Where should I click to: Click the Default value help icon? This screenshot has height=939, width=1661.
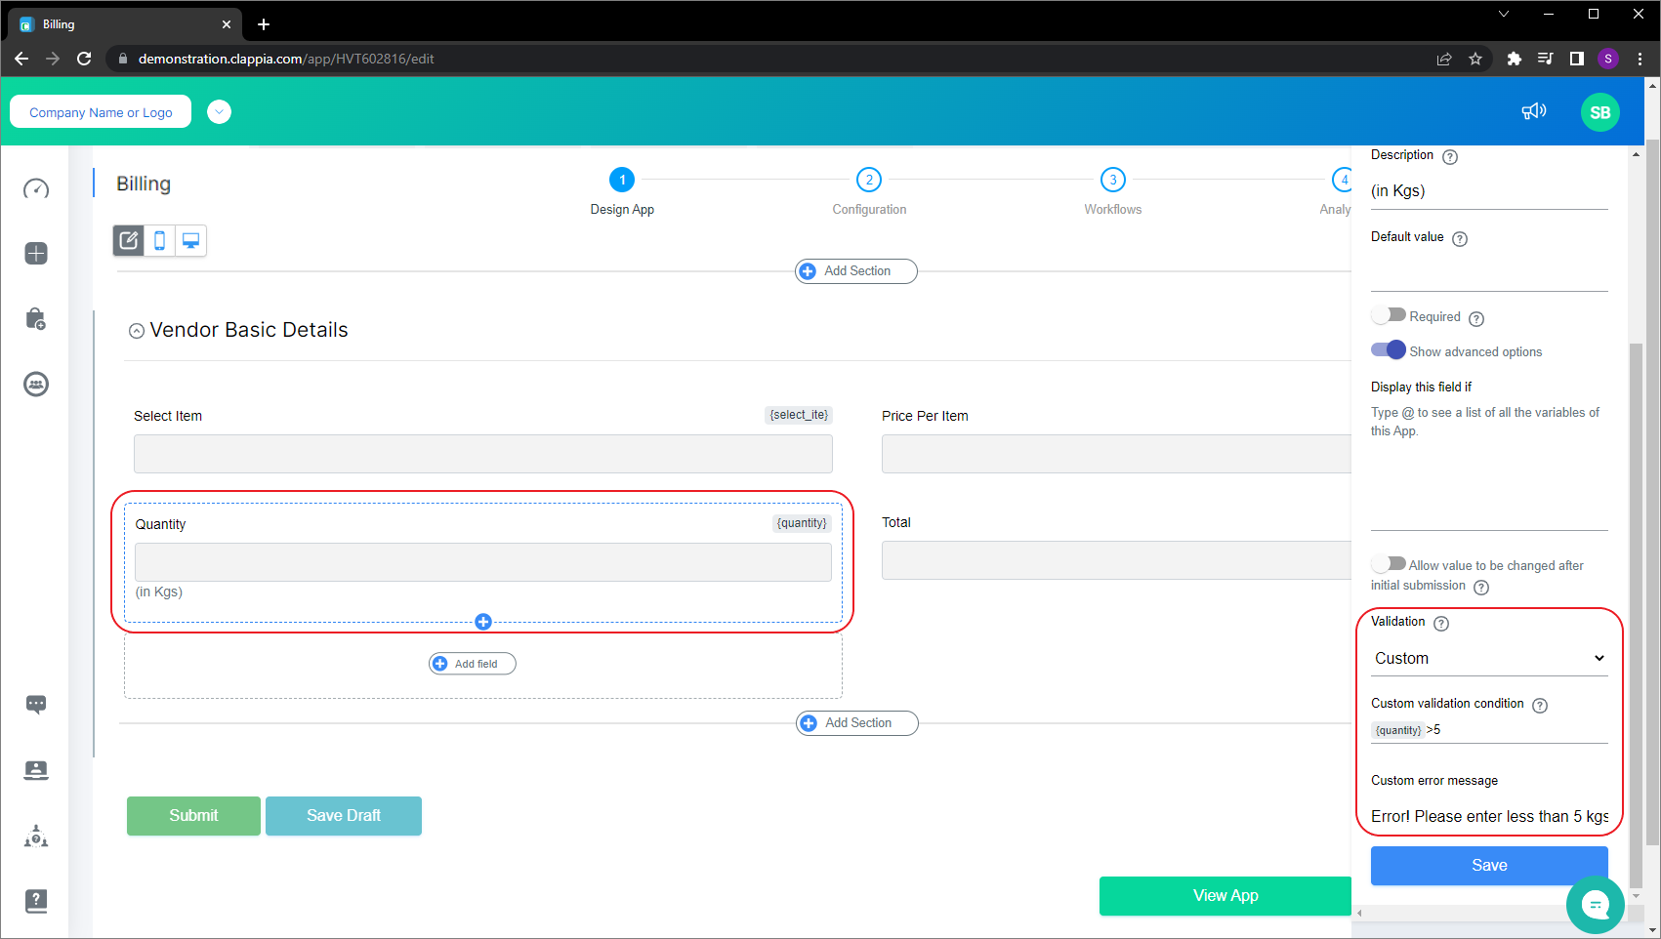coord(1460,239)
